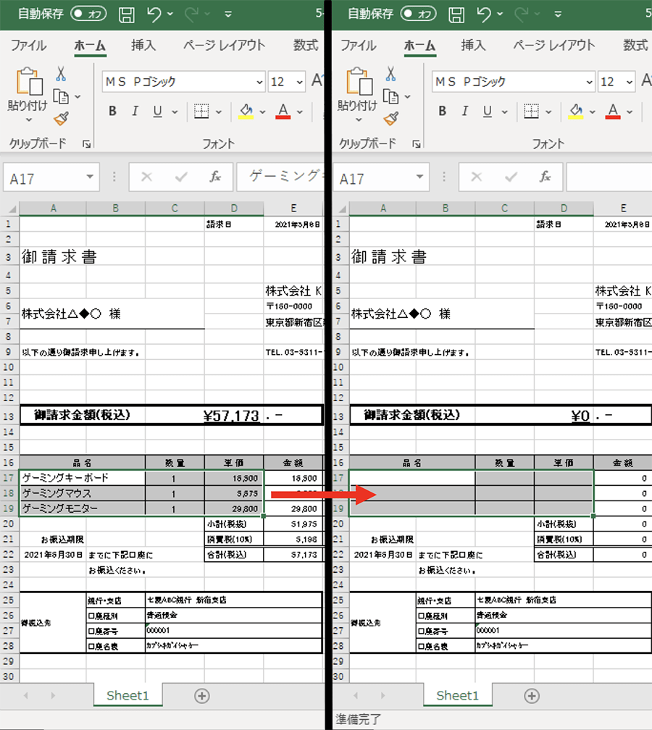652x730 pixels.
Task: Apply borders icon in left window
Action: click(201, 112)
